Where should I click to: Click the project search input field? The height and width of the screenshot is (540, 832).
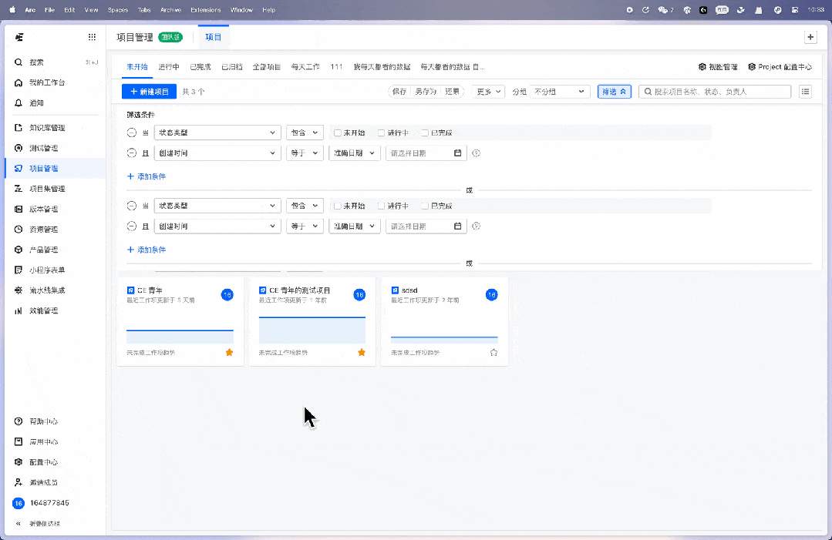coord(719,92)
